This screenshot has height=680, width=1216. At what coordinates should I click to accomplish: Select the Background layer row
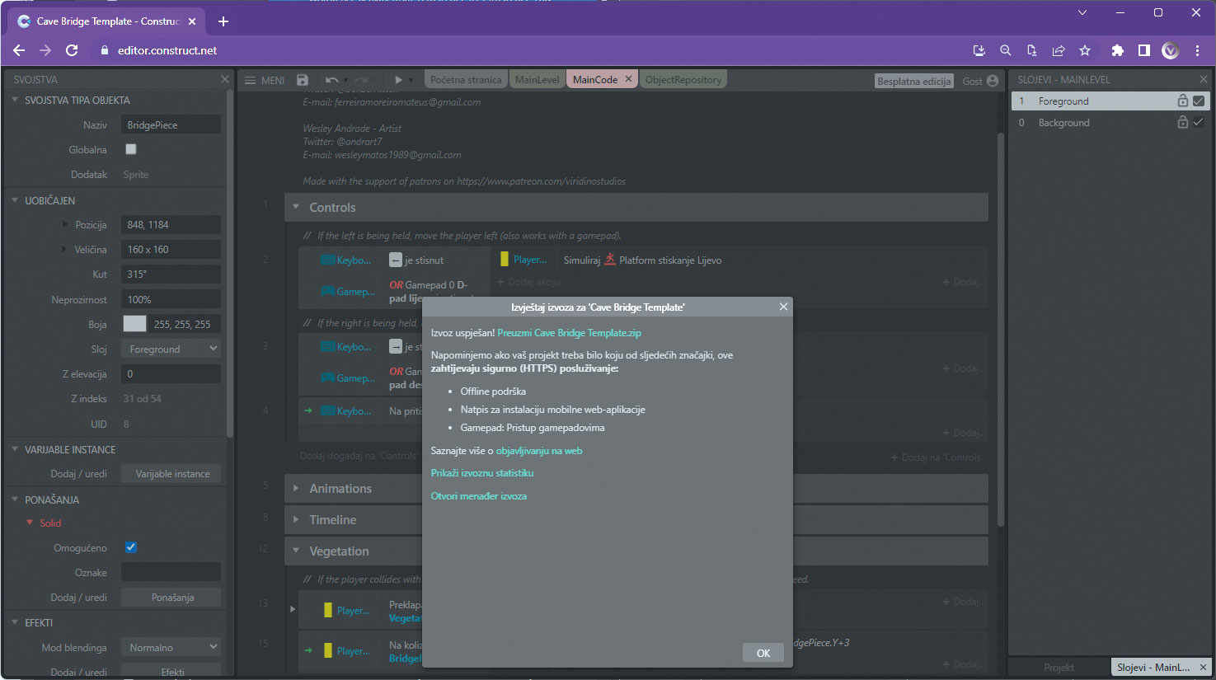click(x=1110, y=122)
